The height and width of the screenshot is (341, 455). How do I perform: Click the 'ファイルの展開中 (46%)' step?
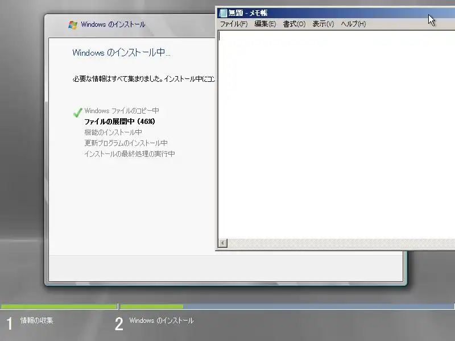click(x=119, y=122)
